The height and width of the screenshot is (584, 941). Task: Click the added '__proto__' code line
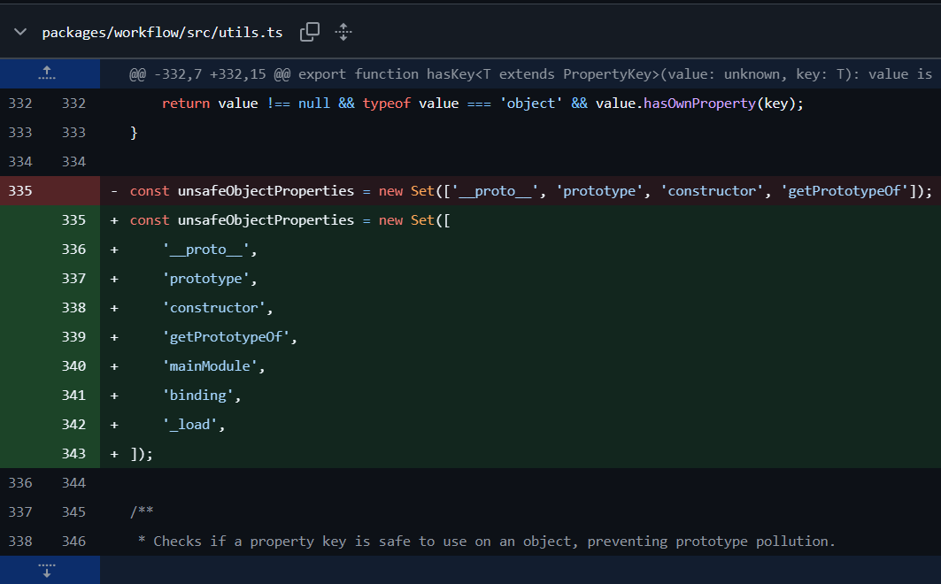point(209,250)
